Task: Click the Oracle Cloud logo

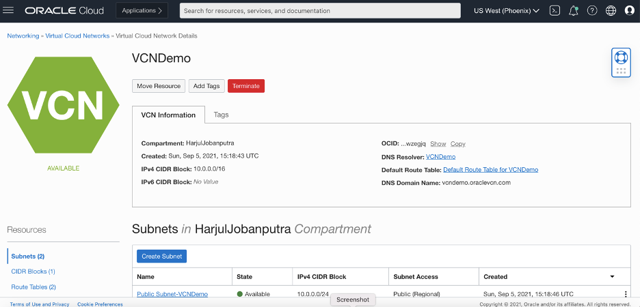Action: pyautogui.click(x=64, y=11)
